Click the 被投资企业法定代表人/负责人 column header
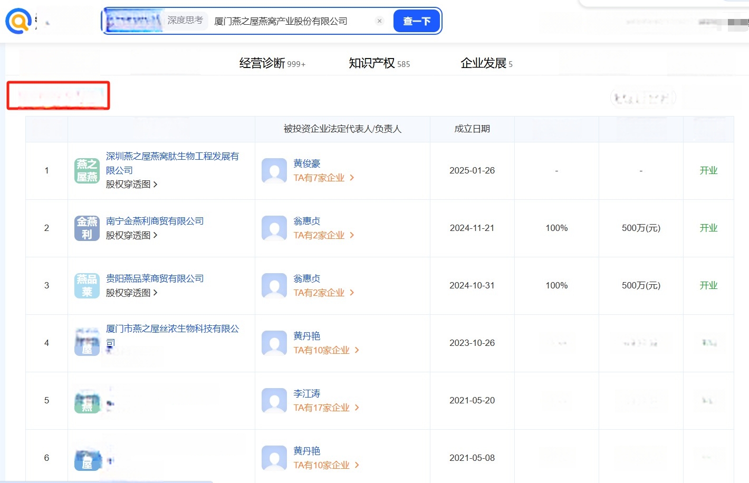Image resolution: width=749 pixels, height=483 pixels. coord(342,129)
